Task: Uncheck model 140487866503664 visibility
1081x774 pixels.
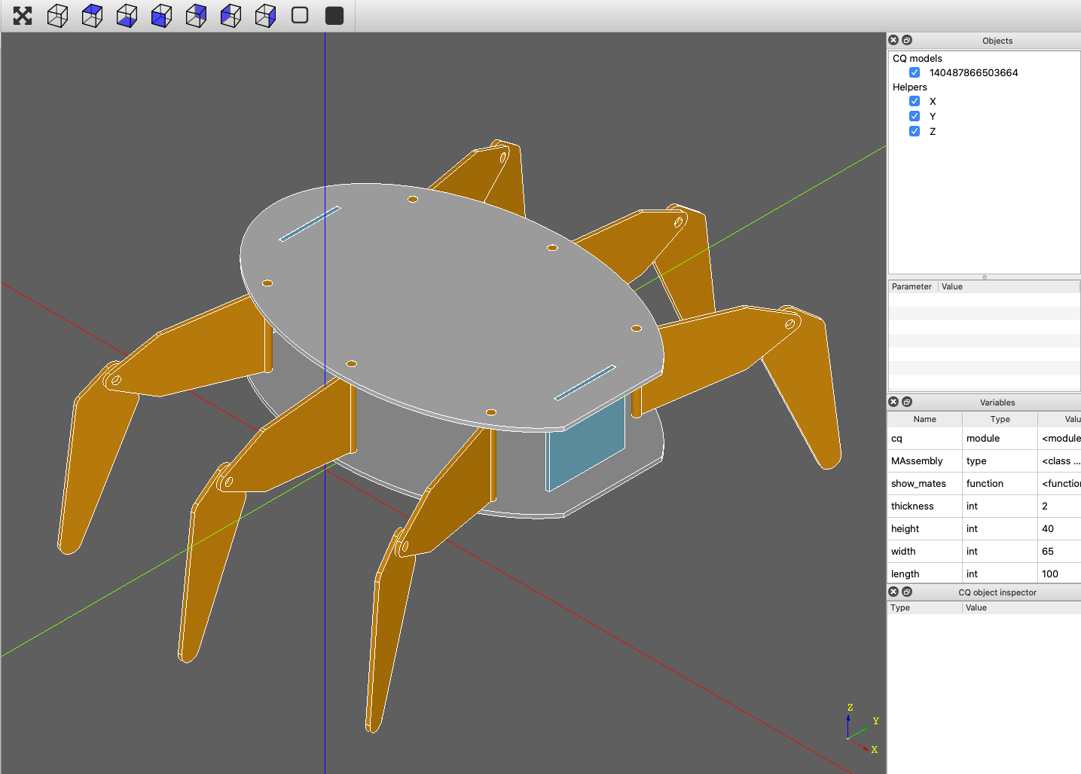Action: coord(915,72)
